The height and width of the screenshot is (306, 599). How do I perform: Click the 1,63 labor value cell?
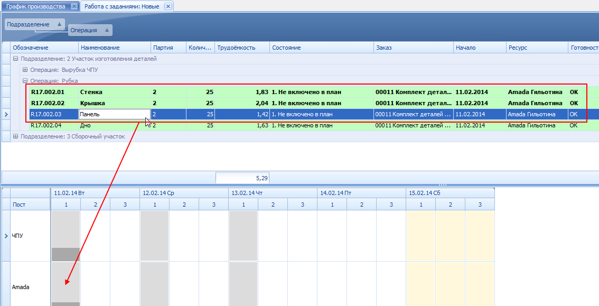(x=242, y=125)
